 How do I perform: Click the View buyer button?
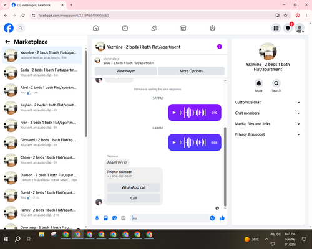point(125,71)
